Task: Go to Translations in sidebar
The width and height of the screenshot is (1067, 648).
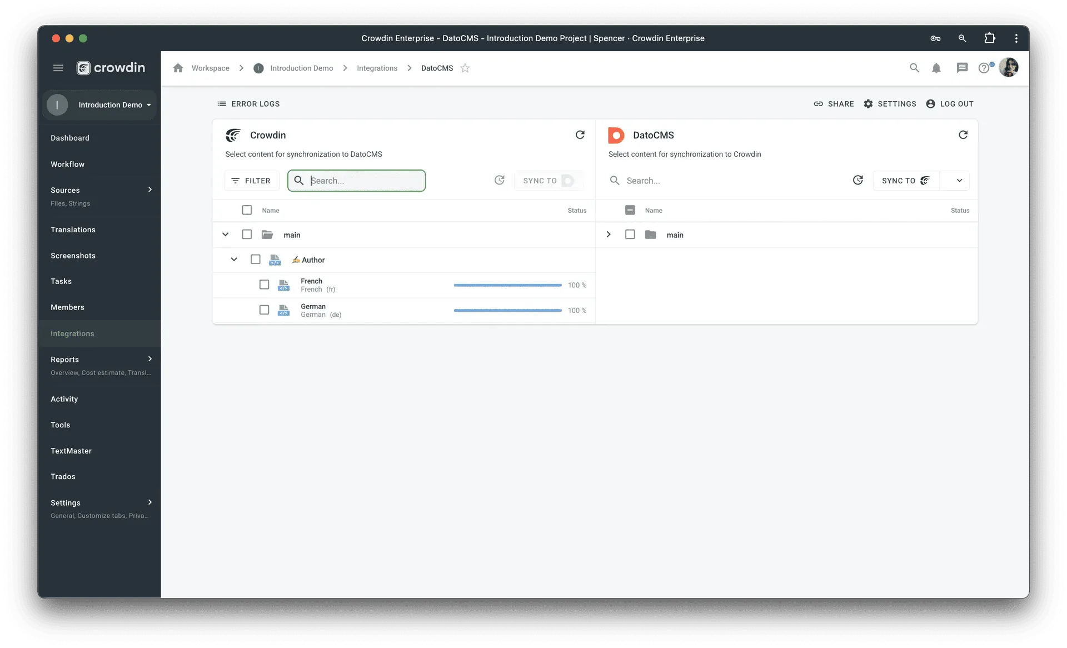Action: tap(73, 230)
